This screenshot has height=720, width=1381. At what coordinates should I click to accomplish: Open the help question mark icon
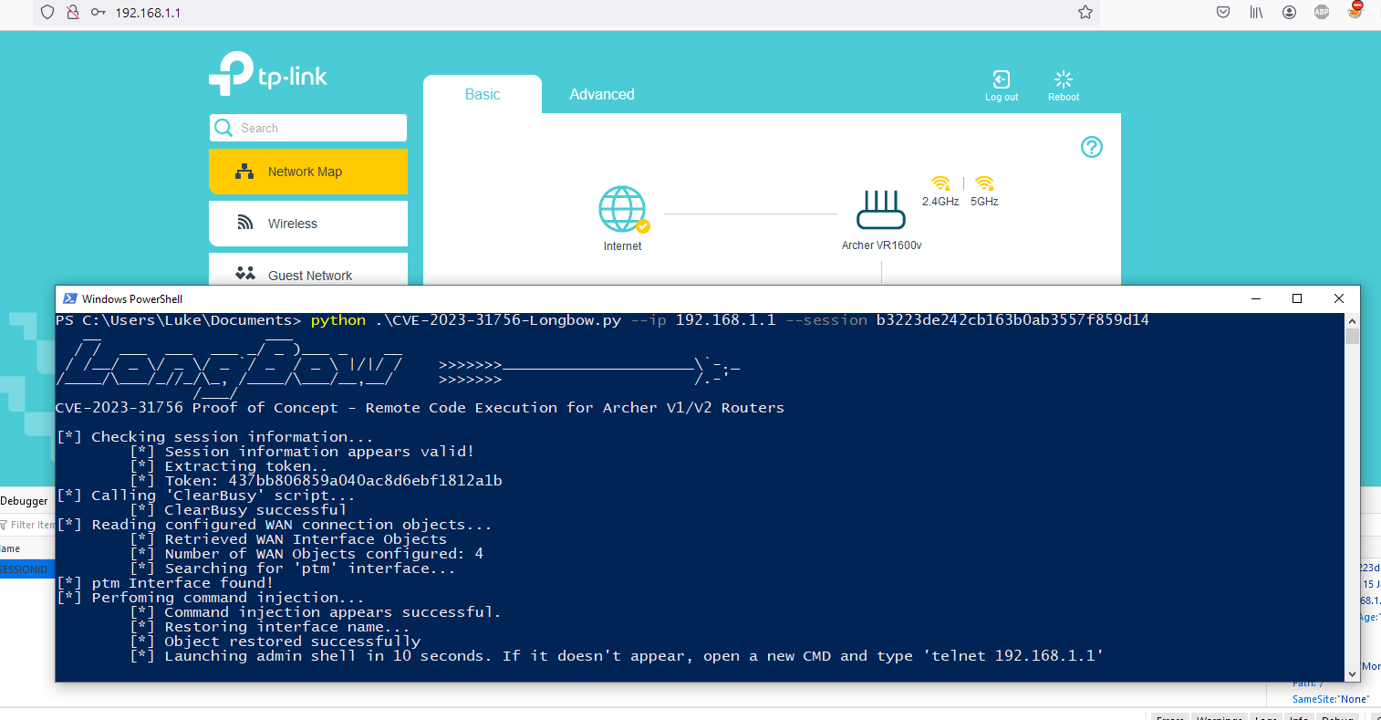pyautogui.click(x=1092, y=147)
